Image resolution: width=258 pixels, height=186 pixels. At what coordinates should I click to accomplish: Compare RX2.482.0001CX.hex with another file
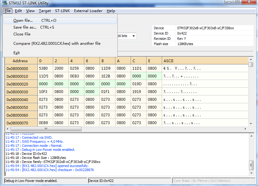point(57,44)
